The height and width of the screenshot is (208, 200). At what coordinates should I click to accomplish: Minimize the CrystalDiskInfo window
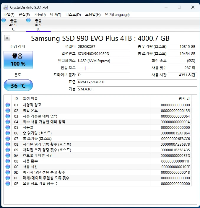tap(166, 7)
